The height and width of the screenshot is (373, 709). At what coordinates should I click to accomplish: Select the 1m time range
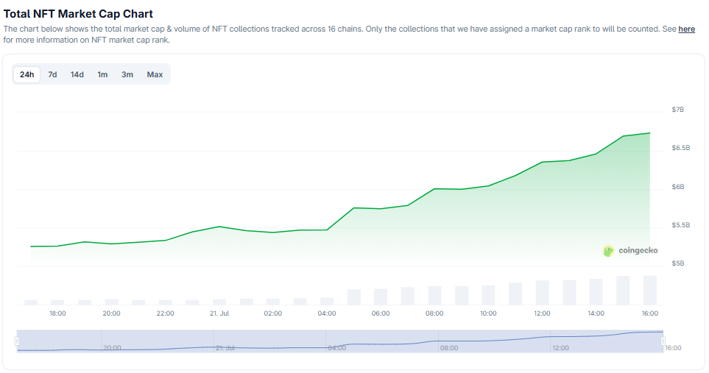(x=102, y=74)
